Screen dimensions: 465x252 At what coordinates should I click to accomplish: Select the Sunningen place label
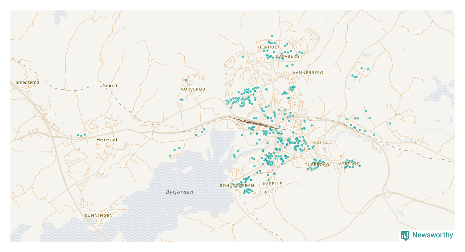(99, 216)
